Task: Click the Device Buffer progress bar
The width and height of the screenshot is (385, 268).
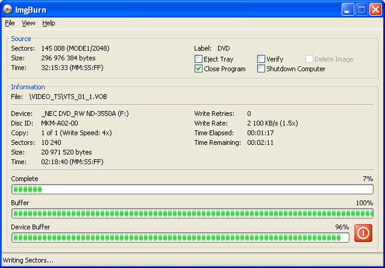Action: click(180, 237)
